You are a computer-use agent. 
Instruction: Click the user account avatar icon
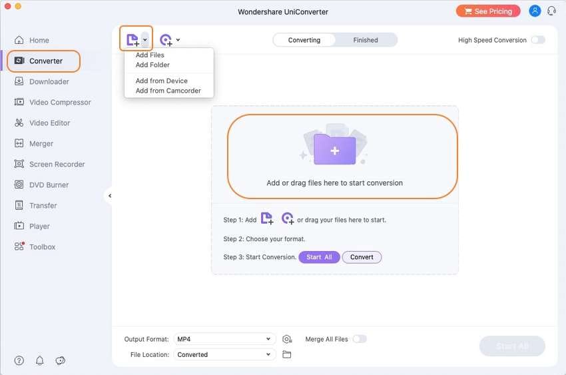point(535,11)
